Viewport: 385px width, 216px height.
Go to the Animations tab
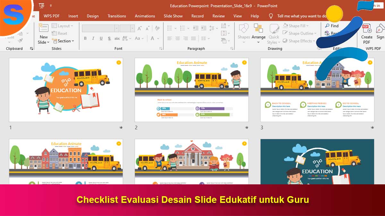145,16
